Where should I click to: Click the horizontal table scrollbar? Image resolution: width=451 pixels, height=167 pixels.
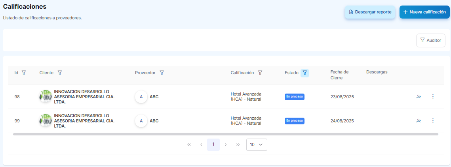[225, 134]
